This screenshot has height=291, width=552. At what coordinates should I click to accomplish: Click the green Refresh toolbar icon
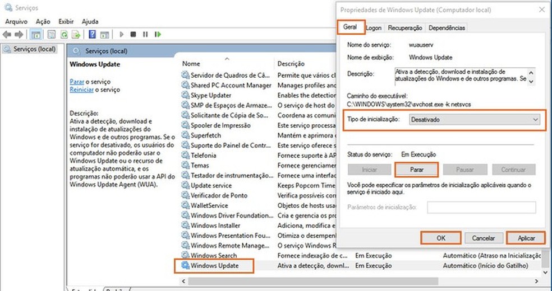coord(64,34)
